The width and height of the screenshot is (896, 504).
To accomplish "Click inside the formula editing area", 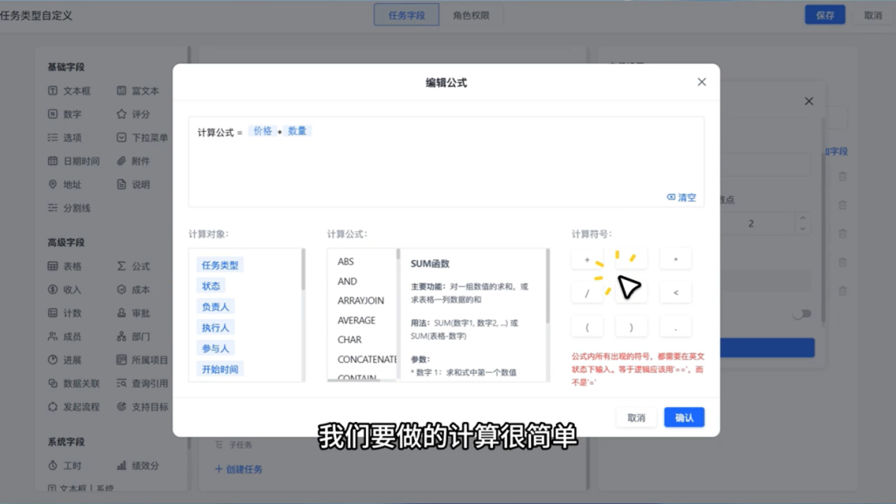I will pyautogui.click(x=446, y=162).
